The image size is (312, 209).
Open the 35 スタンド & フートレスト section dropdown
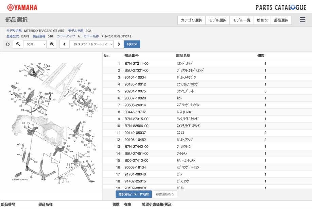click(91, 44)
